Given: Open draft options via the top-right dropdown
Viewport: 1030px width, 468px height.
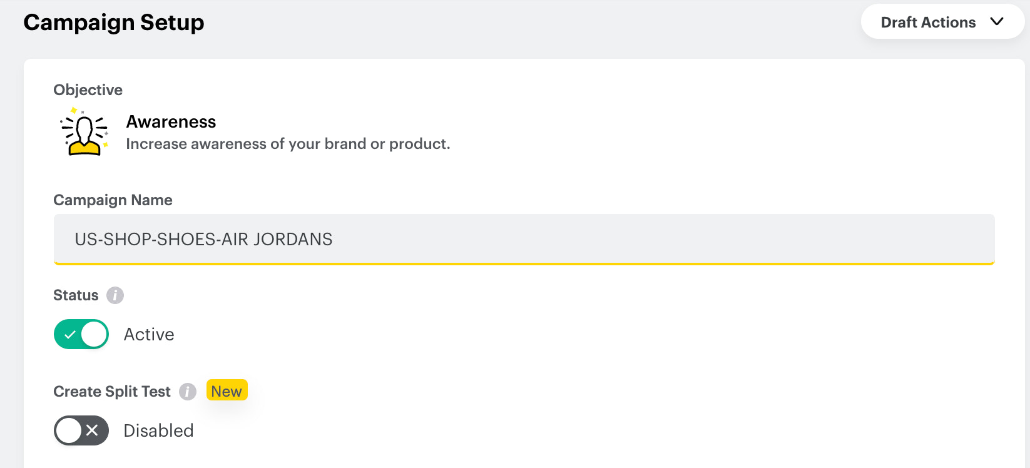Looking at the screenshot, I should tap(942, 21).
